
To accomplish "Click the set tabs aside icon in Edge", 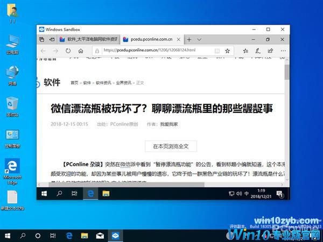I will pos(52,39).
